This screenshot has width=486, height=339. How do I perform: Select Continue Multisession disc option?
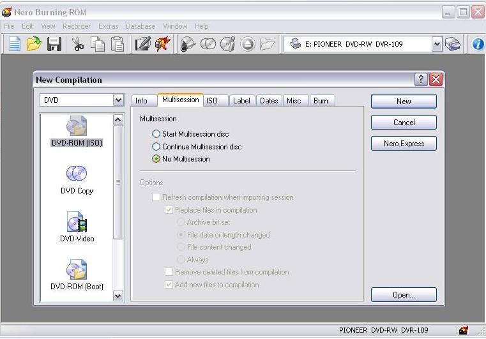click(x=197, y=147)
